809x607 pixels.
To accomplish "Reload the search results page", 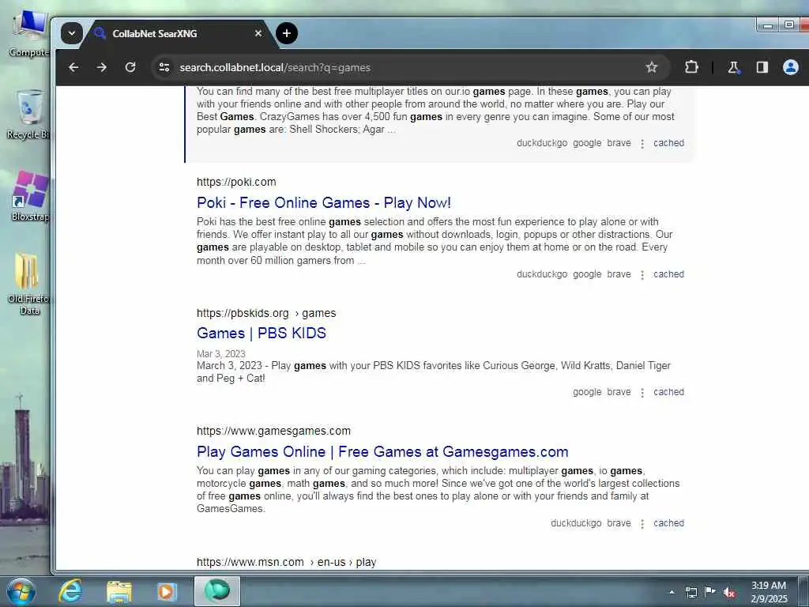I will (x=130, y=67).
